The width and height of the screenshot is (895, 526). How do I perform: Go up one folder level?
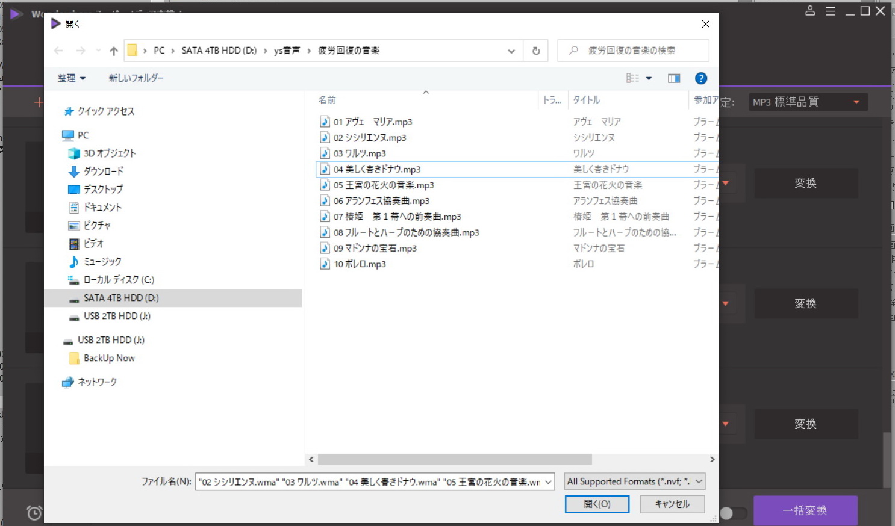[114, 51]
